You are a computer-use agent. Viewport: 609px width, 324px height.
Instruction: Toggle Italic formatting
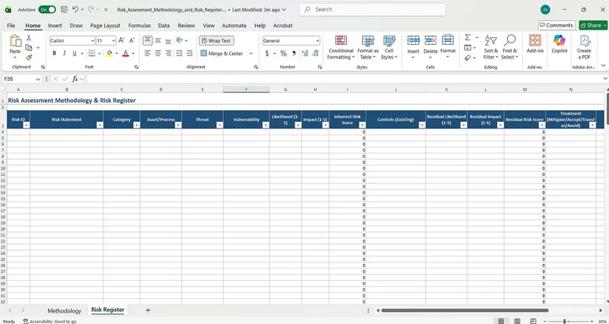point(65,53)
